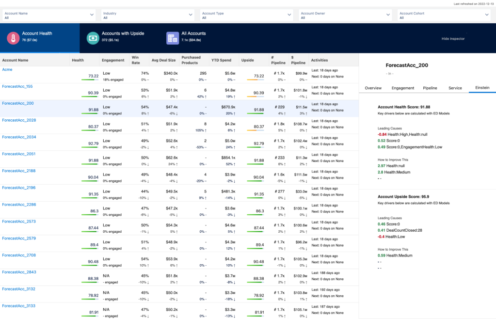Open the ForecastAcc_2028 account link

(18, 120)
